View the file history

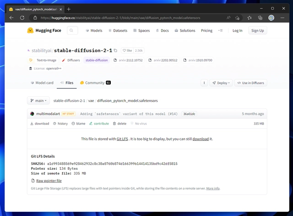click(60, 124)
